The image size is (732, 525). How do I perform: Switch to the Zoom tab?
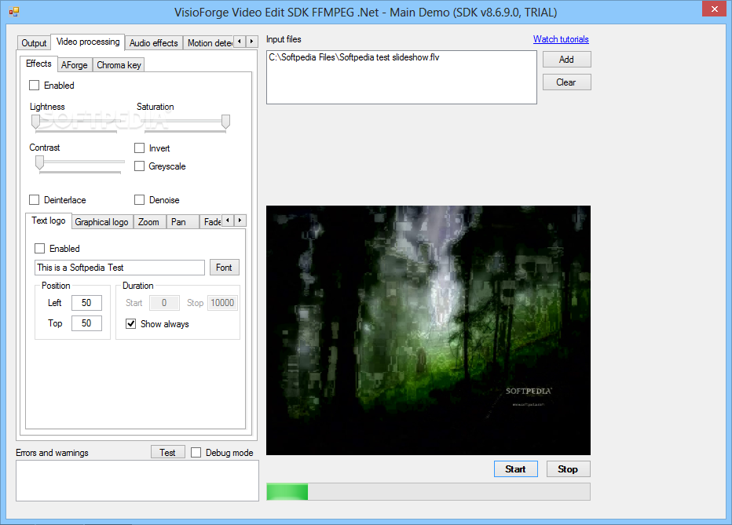click(x=148, y=222)
